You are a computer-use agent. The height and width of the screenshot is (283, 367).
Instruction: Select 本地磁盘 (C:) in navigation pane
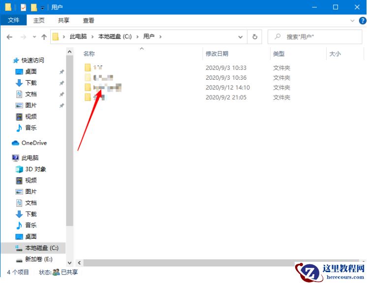click(x=33, y=248)
